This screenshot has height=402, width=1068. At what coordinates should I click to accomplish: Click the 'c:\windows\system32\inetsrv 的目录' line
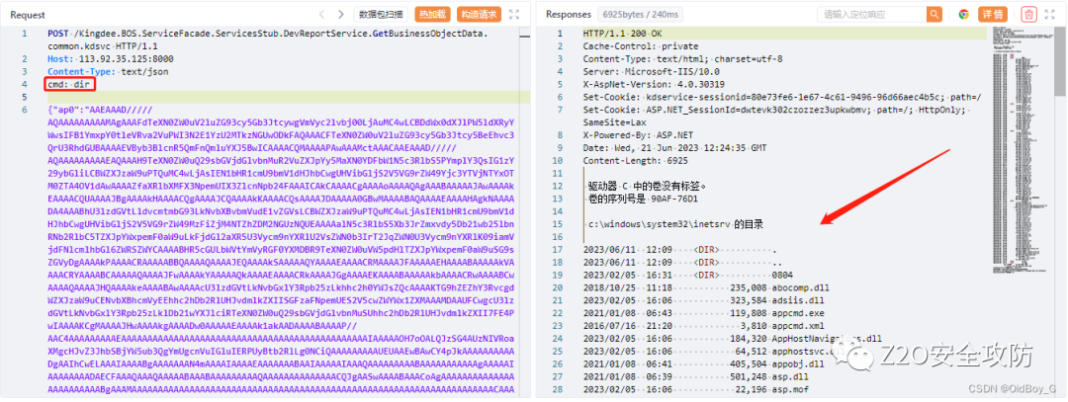pyautogui.click(x=675, y=224)
